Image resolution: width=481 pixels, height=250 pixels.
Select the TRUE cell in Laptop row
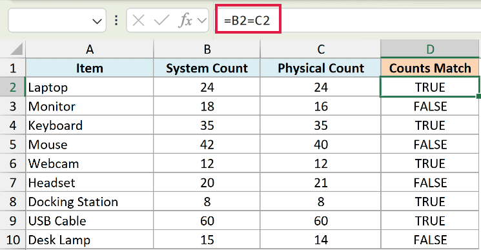[430, 87]
